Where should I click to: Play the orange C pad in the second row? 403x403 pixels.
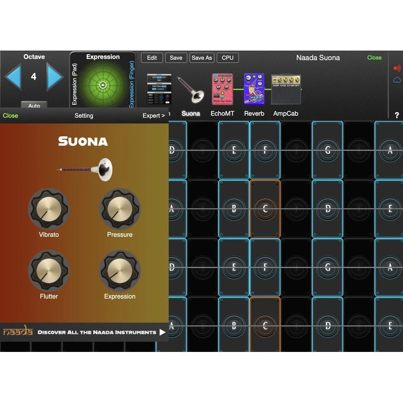pyautogui.click(x=265, y=209)
